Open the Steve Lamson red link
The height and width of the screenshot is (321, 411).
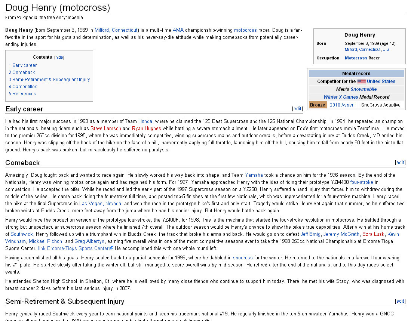[x=105, y=128]
